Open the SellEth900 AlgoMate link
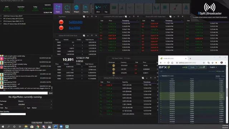 tap(75, 22)
